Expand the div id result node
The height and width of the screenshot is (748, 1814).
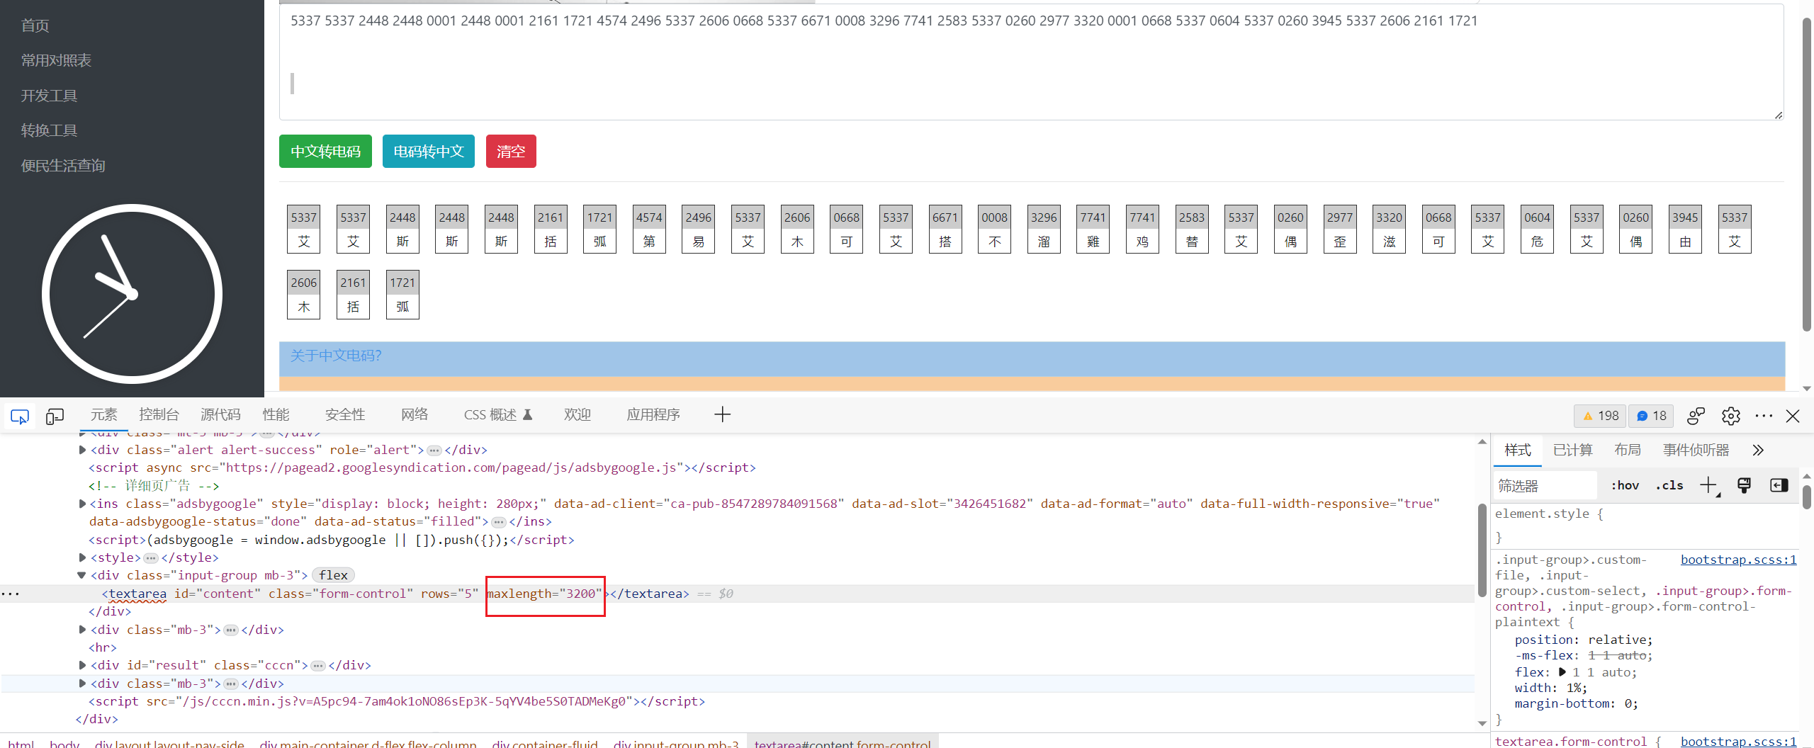coord(82,665)
